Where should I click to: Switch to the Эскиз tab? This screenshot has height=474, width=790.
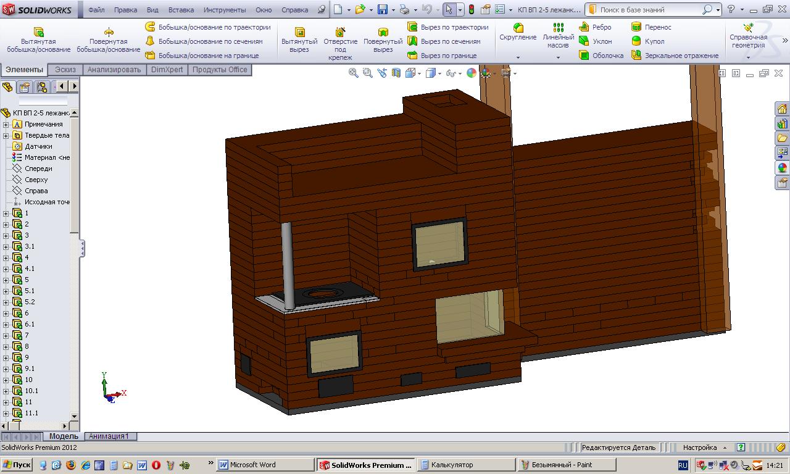pos(65,70)
